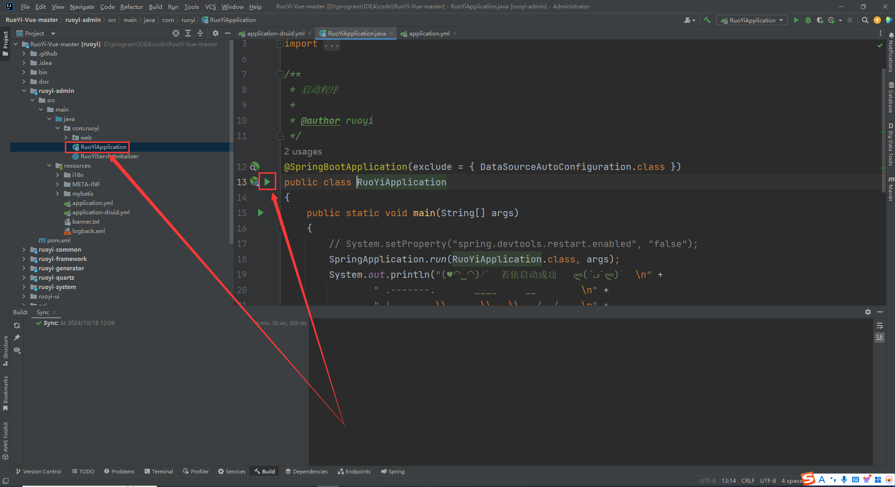The height and width of the screenshot is (487, 895).
Task: Open Project panel gear options
Action: (216, 33)
